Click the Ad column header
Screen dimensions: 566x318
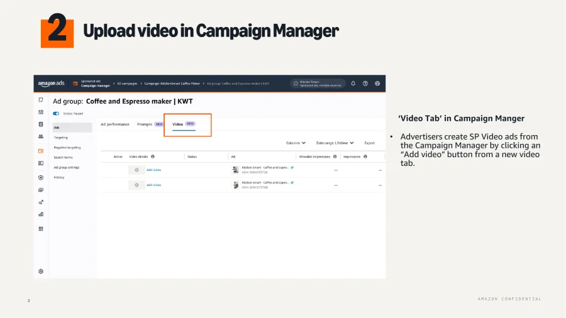233,156
